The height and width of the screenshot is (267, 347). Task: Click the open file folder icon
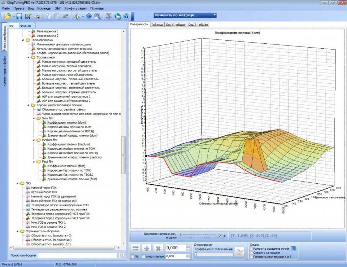7,16
